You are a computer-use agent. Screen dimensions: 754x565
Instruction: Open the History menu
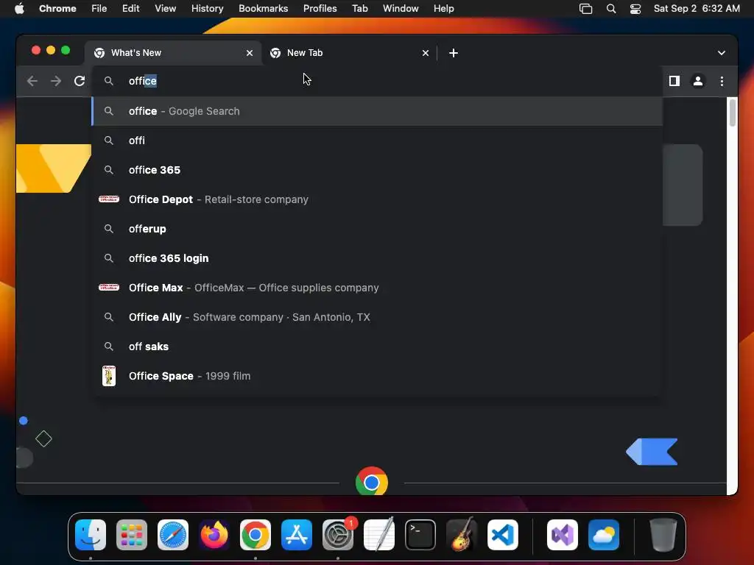(x=207, y=9)
